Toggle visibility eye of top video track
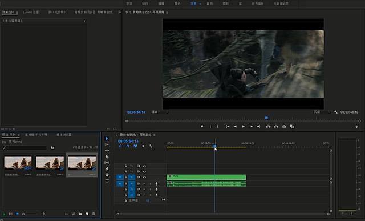Viewport: 365px width, 221px height. pyautogui.click(x=144, y=166)
